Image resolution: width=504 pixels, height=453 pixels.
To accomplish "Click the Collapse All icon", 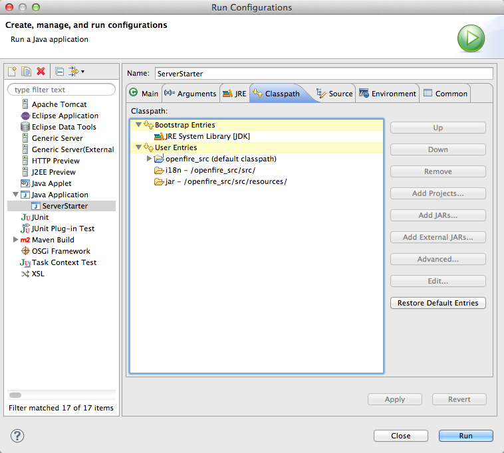I will pos(59,71).
